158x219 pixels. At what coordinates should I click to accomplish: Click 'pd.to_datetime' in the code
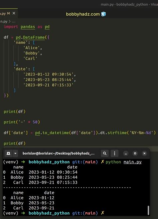[52, 133]
